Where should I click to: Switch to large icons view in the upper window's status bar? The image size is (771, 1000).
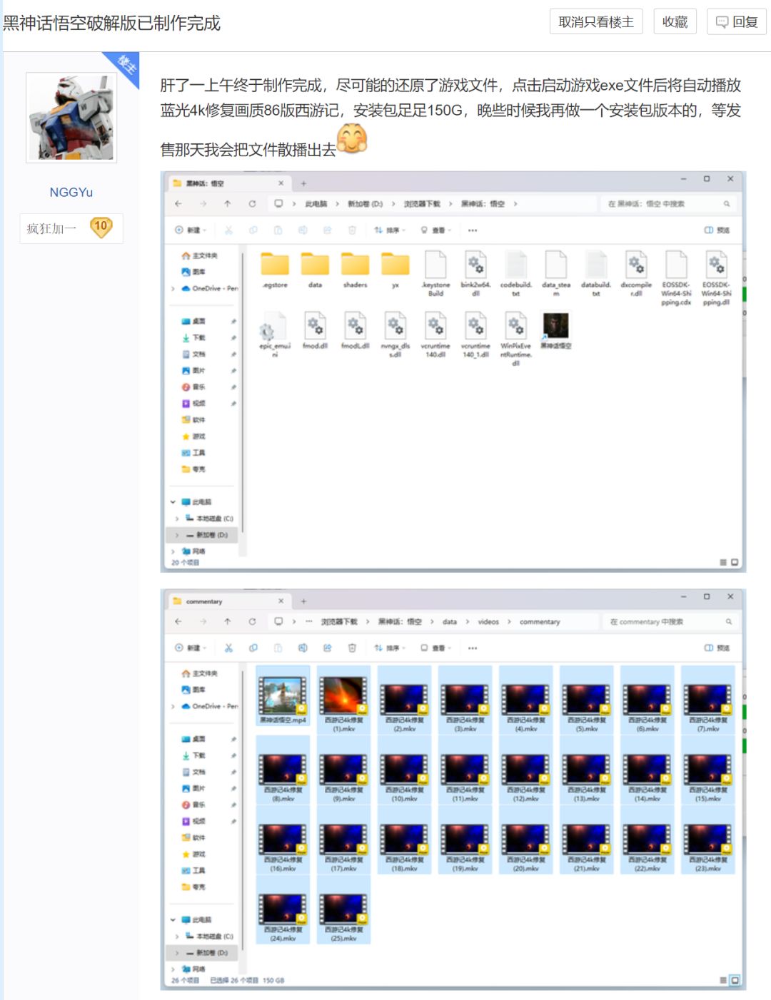point(735,562)
